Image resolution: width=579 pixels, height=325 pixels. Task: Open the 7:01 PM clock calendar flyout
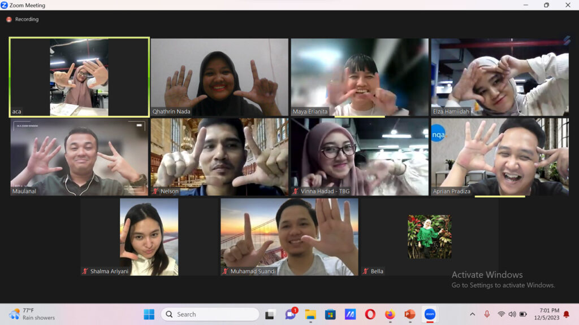547,314
